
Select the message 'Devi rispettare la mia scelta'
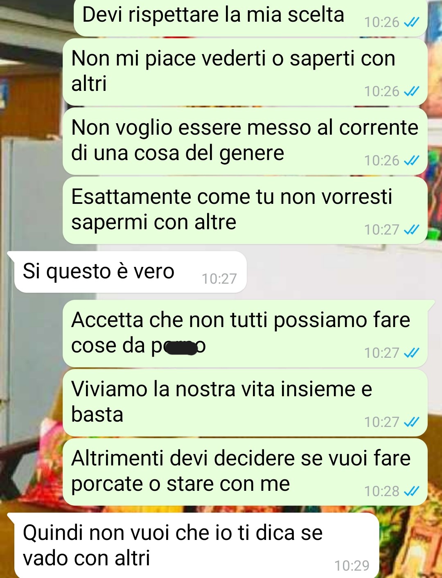pyautogui.click(x=250, y=18)
